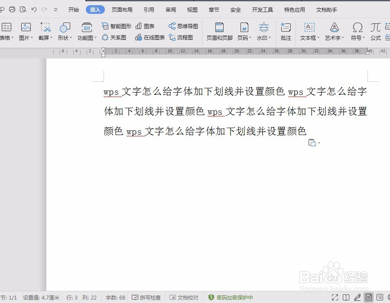Insert a text box with 文本框 icon
This screenshot has height=303, width=390.
coord(309,27)
